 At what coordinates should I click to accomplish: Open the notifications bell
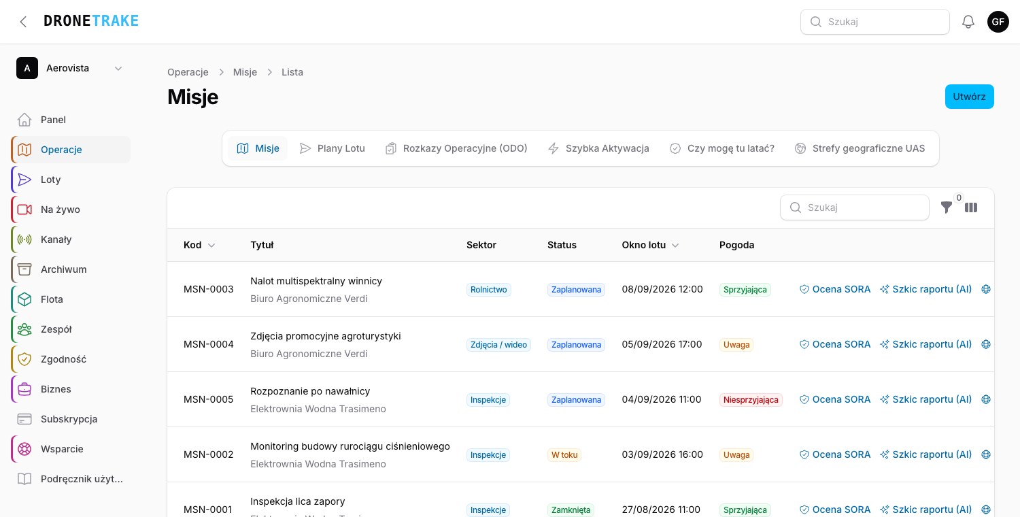point(968,22)
